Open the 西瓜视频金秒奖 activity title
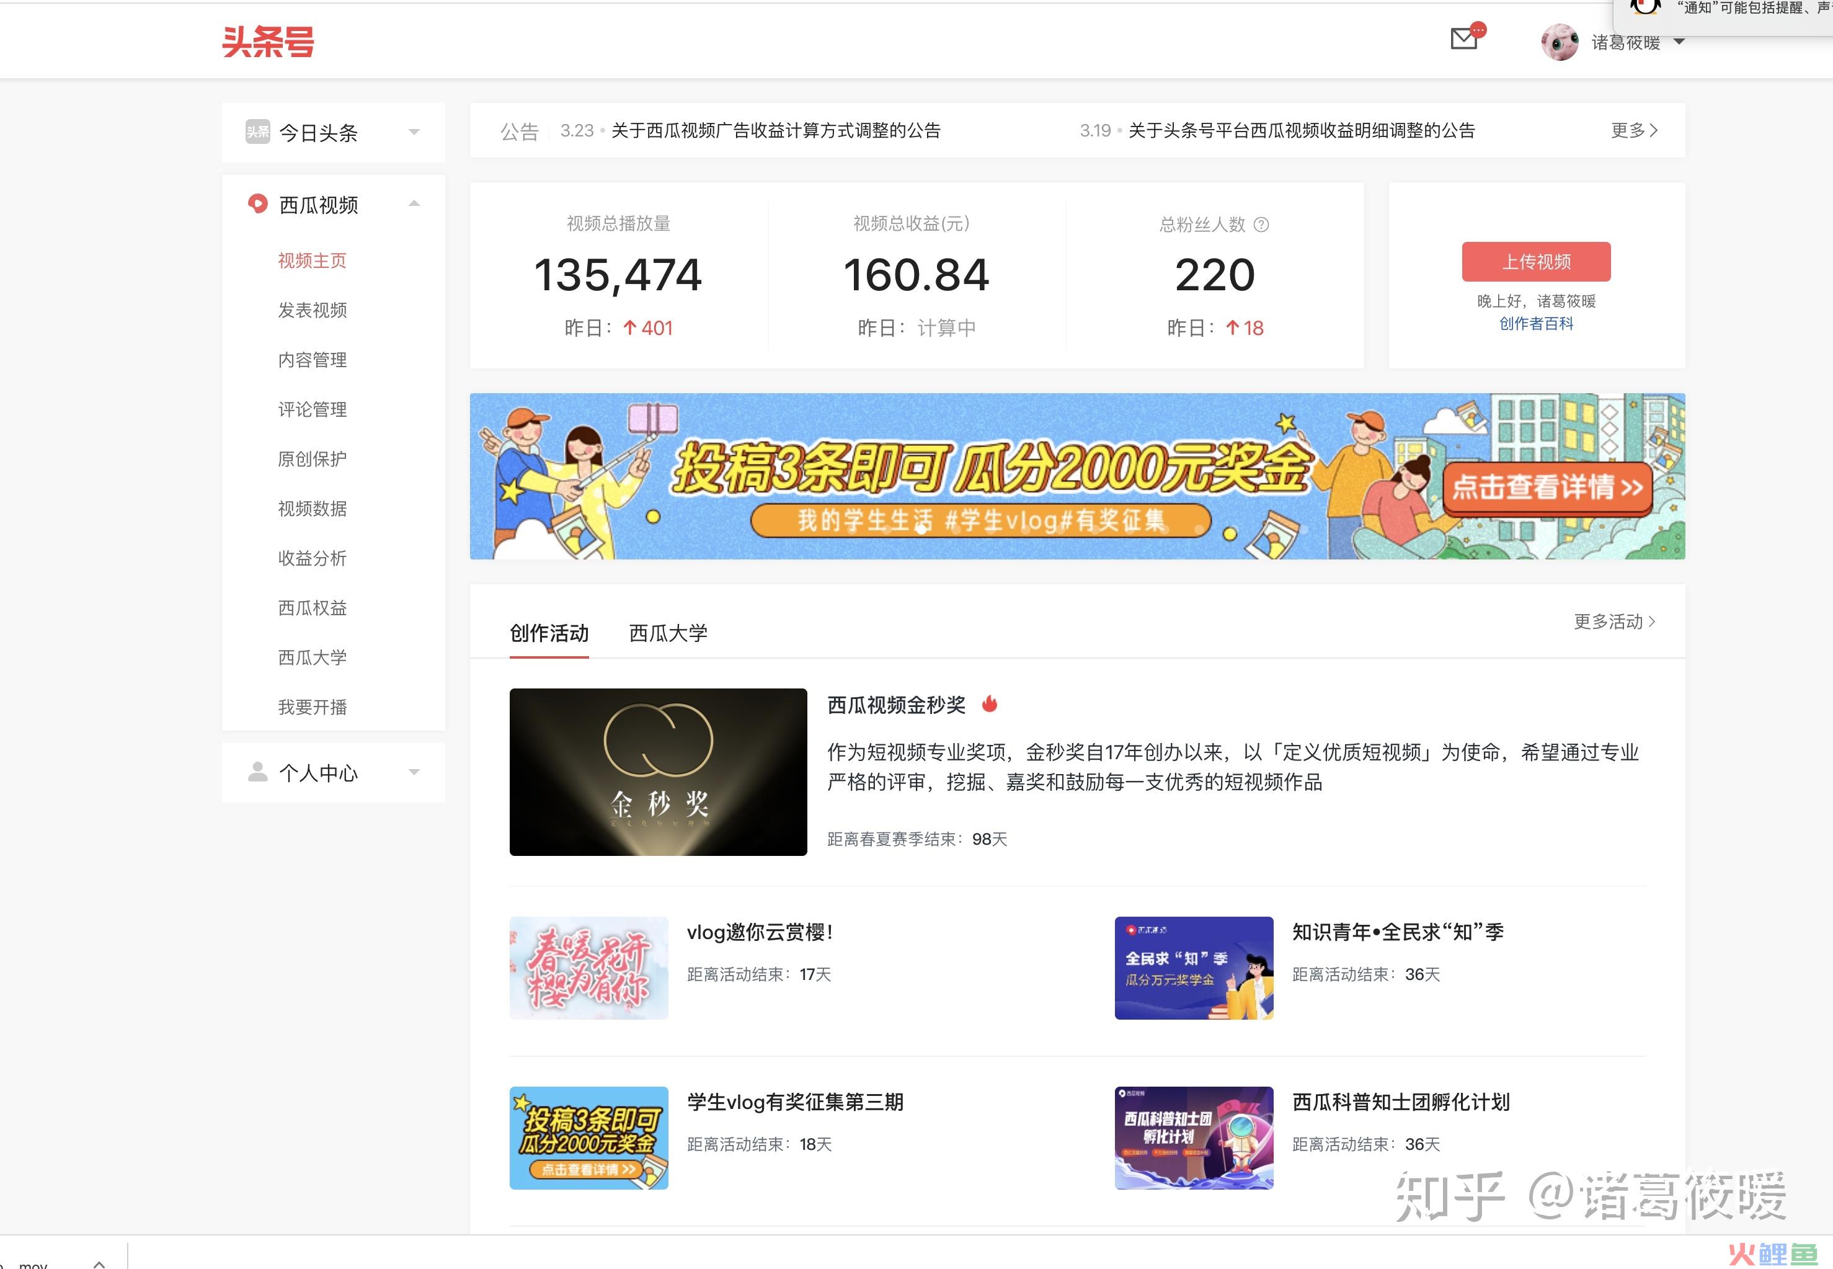This screenshot has height=1269, width=1833. [x=897, y=705]
